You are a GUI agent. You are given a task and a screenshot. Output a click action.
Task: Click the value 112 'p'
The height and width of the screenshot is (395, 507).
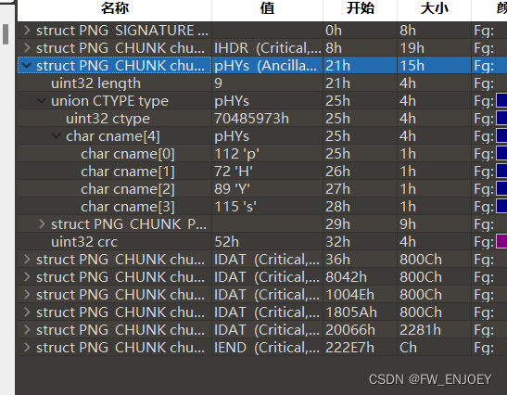(x=236, y=154)
